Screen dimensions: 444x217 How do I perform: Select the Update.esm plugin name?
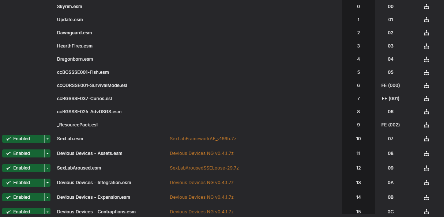(x=70, y=20)
